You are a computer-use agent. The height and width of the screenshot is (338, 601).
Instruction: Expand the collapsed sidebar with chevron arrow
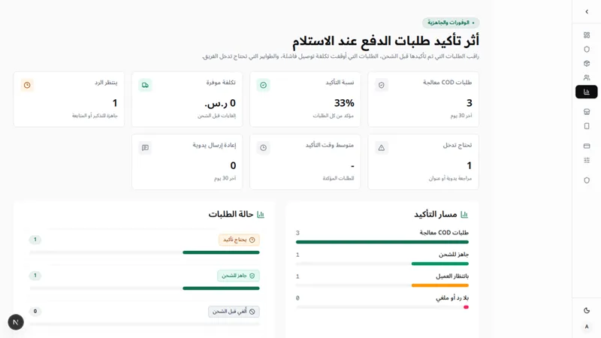(x=587, y=12)
